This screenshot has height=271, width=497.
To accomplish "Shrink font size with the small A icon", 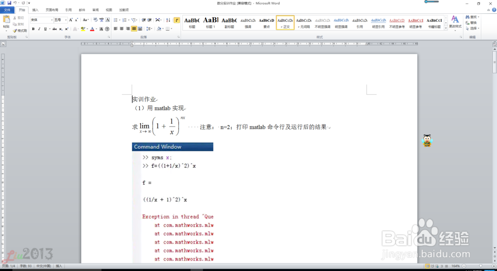I will [77, 20].
